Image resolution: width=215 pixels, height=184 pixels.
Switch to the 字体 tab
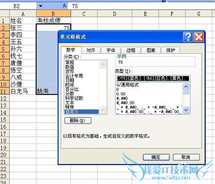pos(111,50)
